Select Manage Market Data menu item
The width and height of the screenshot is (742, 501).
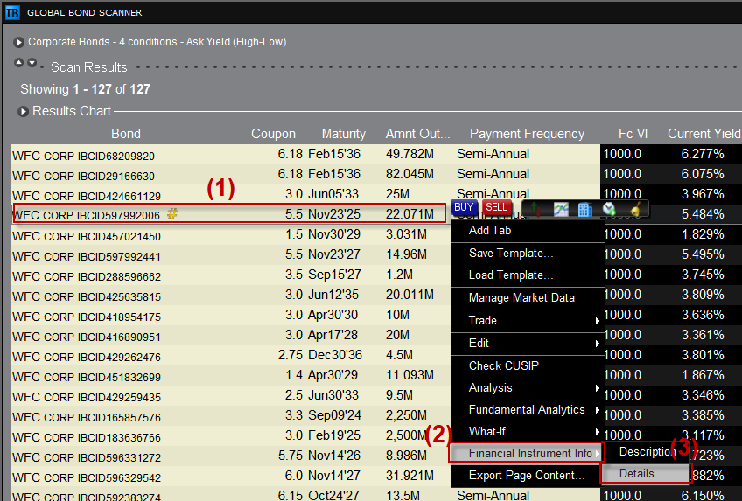click(528, 298)
